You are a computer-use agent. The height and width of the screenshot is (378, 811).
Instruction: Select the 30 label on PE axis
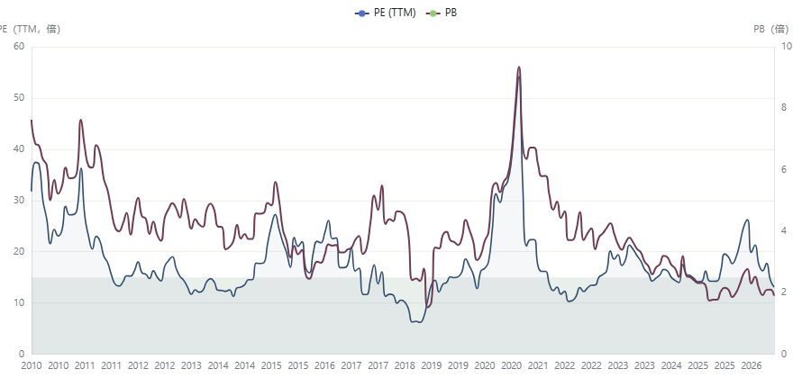click(20, 201)
